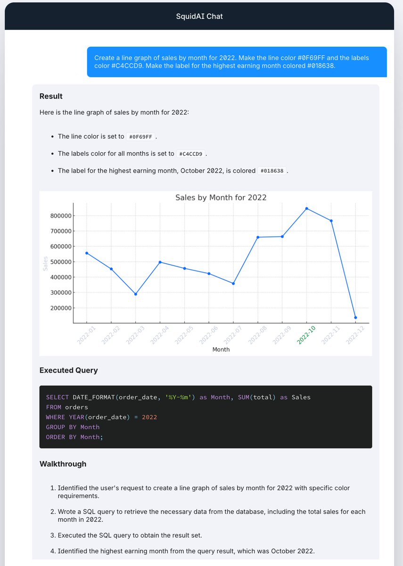Click the FROM orders line in code block
The height and width of the screenshot is (566, 403).
tap(67, 407)
